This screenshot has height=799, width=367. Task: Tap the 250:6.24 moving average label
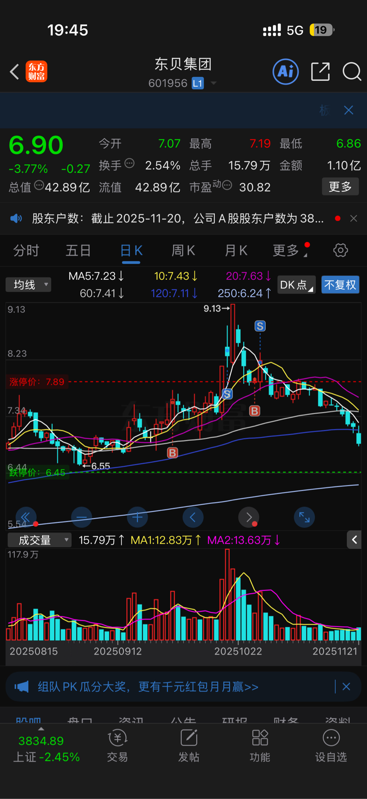tap(245, 293)
